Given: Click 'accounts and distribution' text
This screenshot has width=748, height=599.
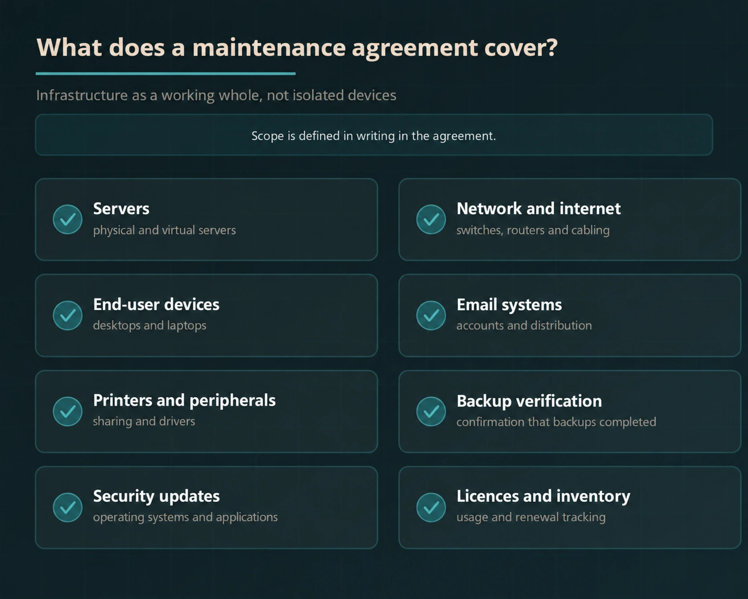Looking at the screenshot, I should click(x=524, y=326).
